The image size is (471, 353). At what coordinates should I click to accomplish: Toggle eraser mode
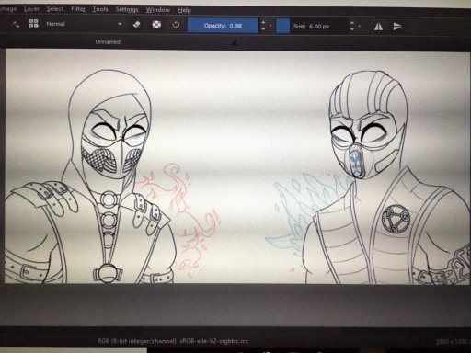point(137,25)
